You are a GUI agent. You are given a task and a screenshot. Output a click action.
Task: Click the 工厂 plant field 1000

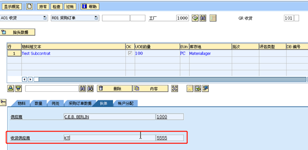point(182,18)
